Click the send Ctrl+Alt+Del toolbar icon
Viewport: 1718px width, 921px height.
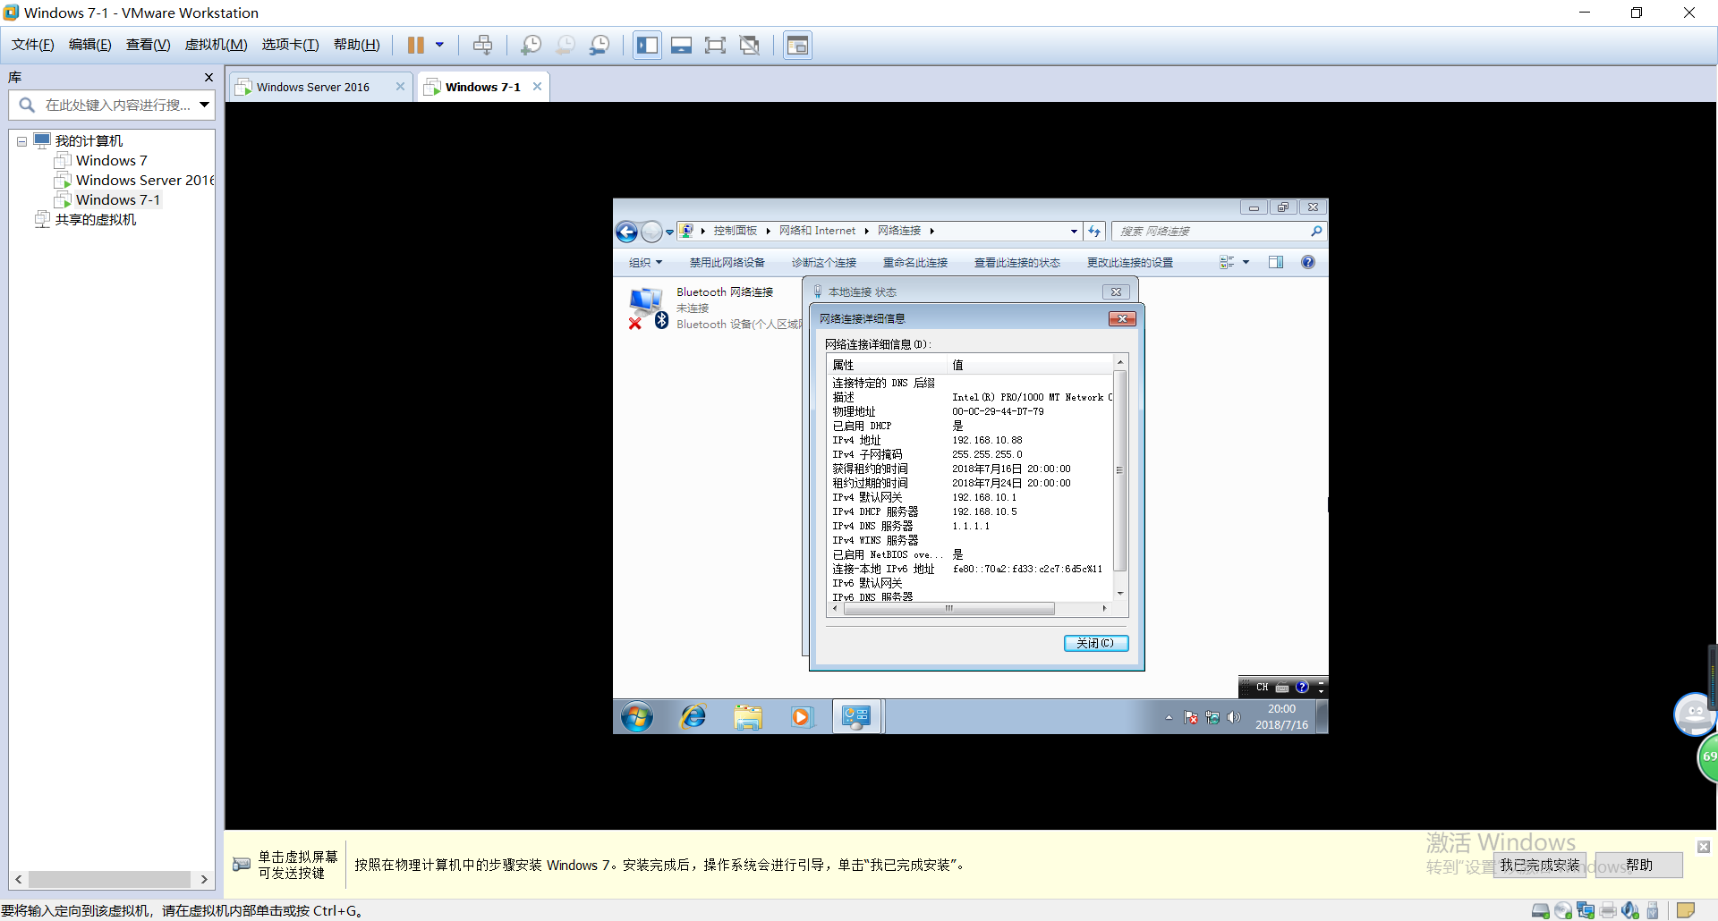(482, 45)
